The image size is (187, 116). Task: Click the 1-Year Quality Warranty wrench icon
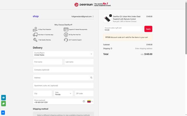pos(35,40)
